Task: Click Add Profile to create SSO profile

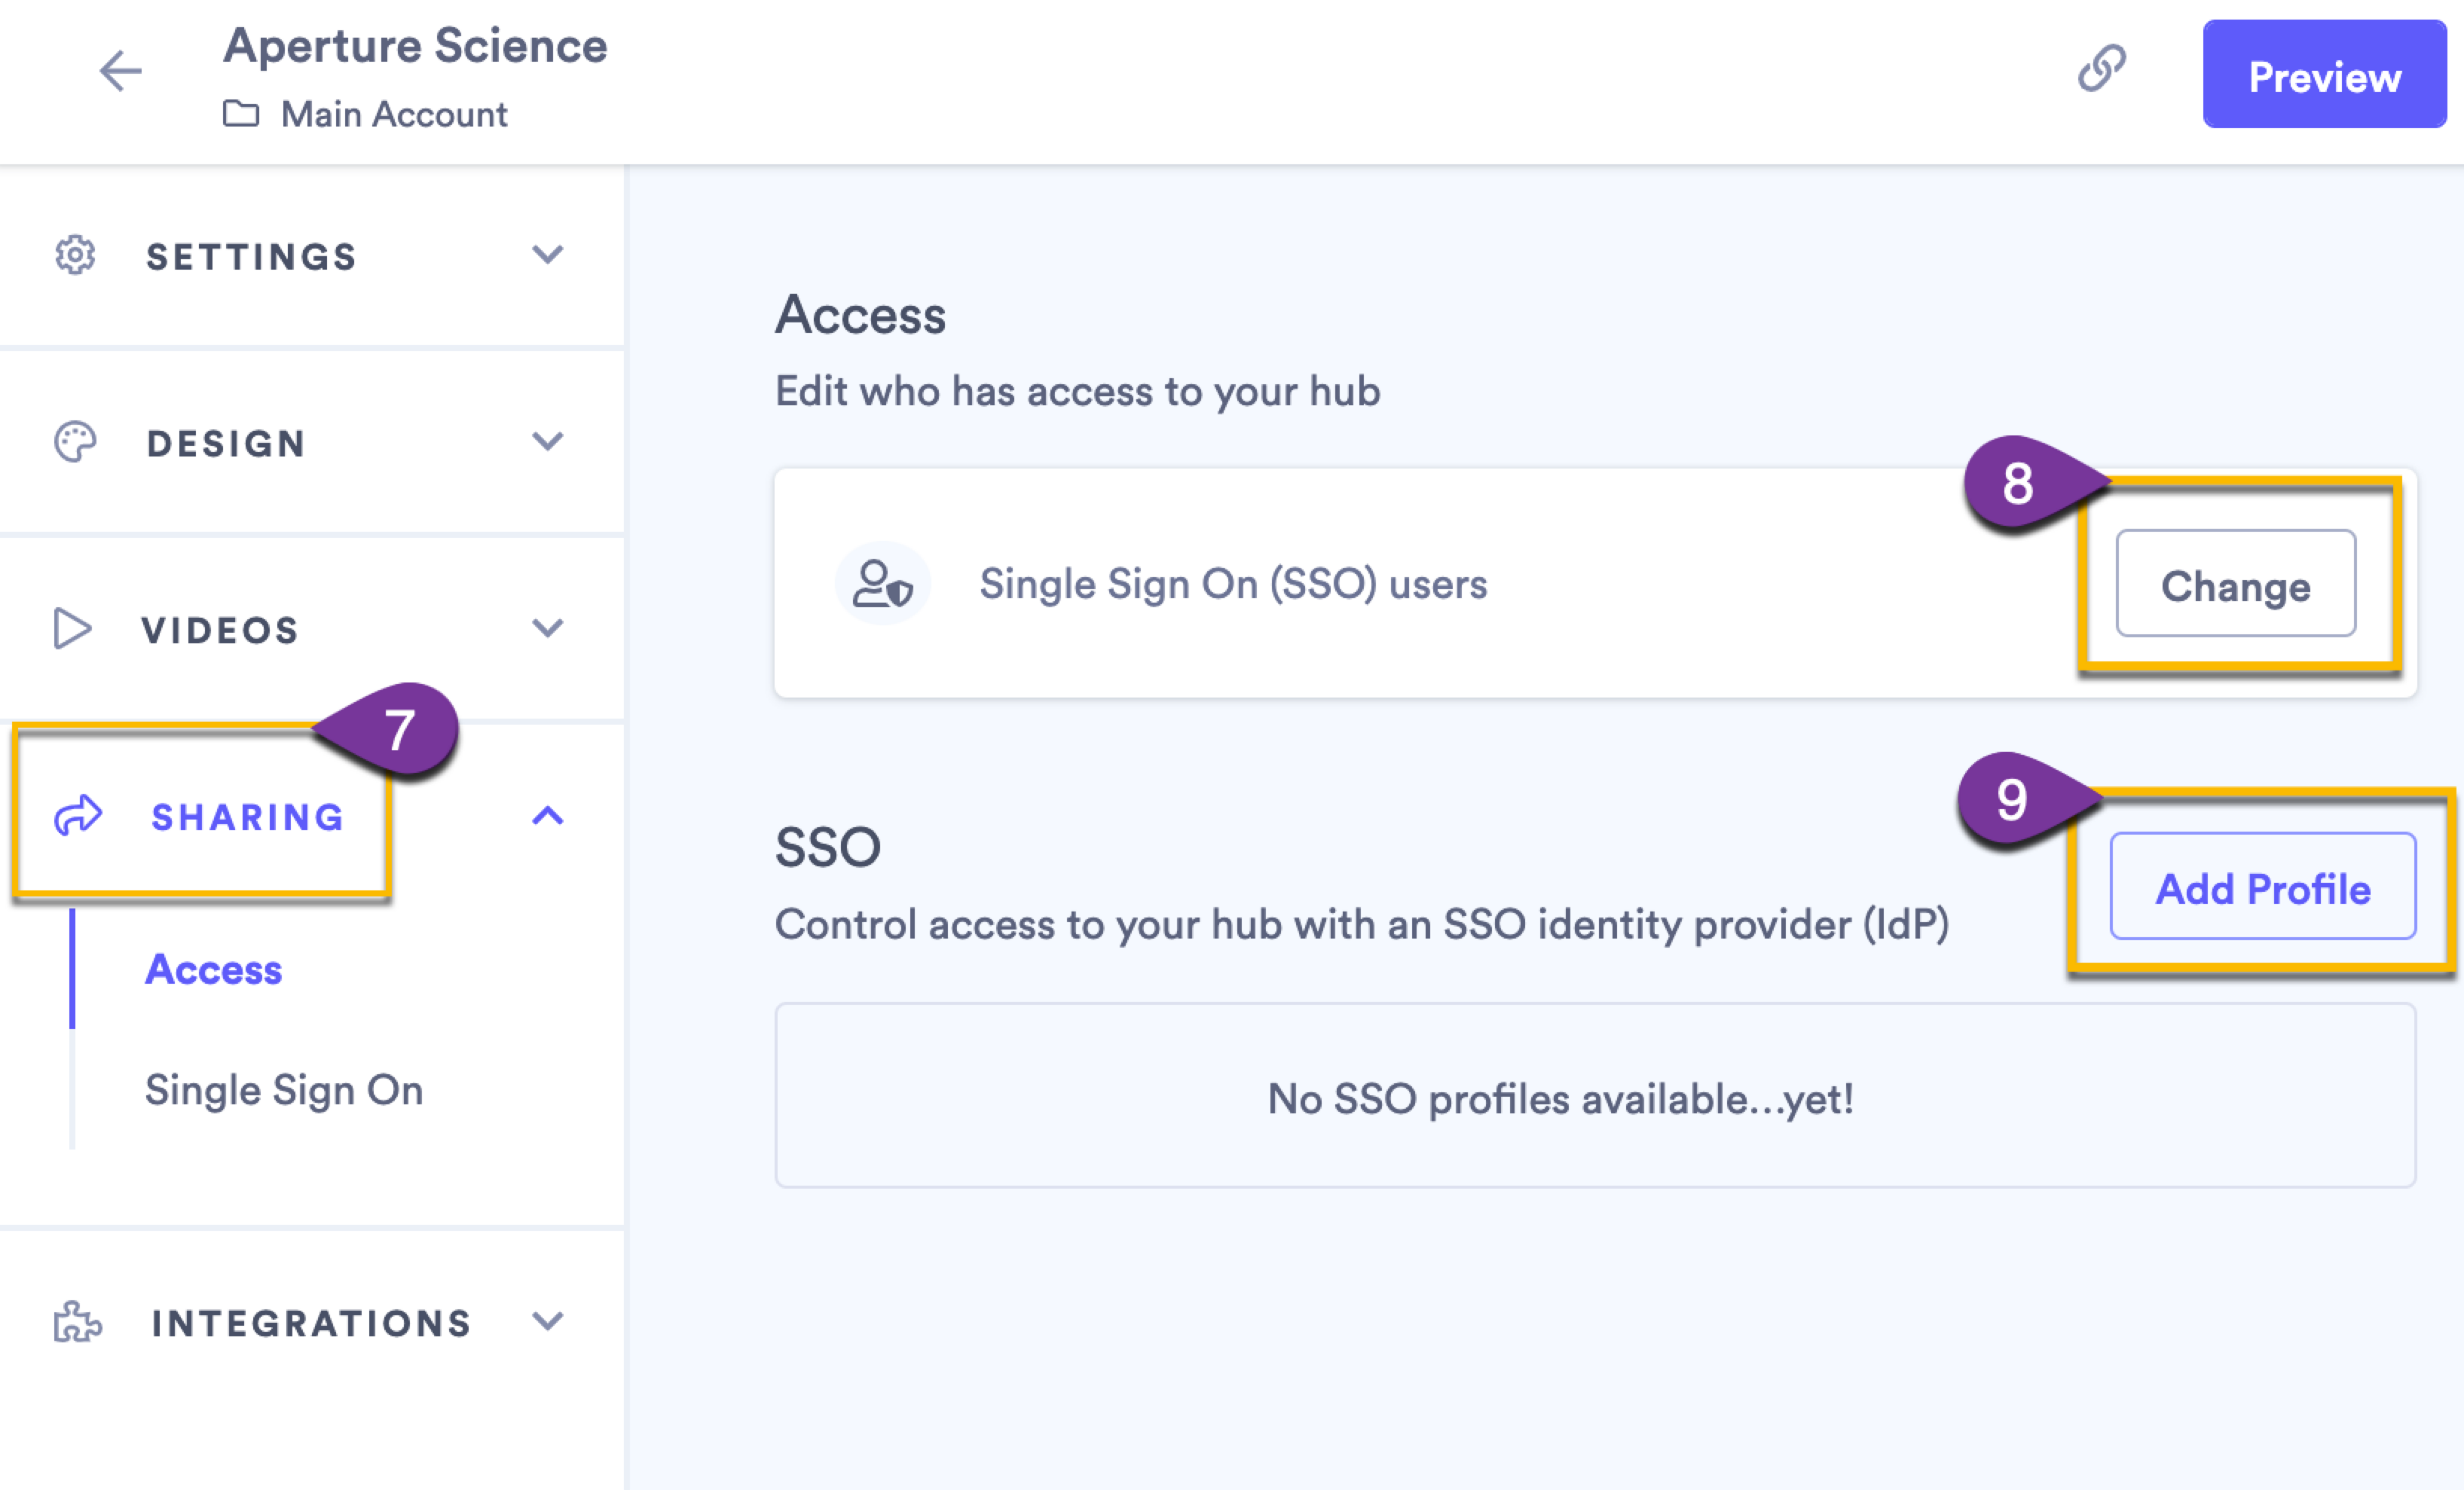Action: pyautogui.click(x=2263, y=888)
